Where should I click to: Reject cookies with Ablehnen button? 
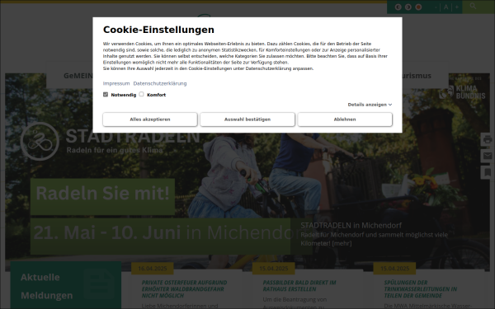[345, 119]
